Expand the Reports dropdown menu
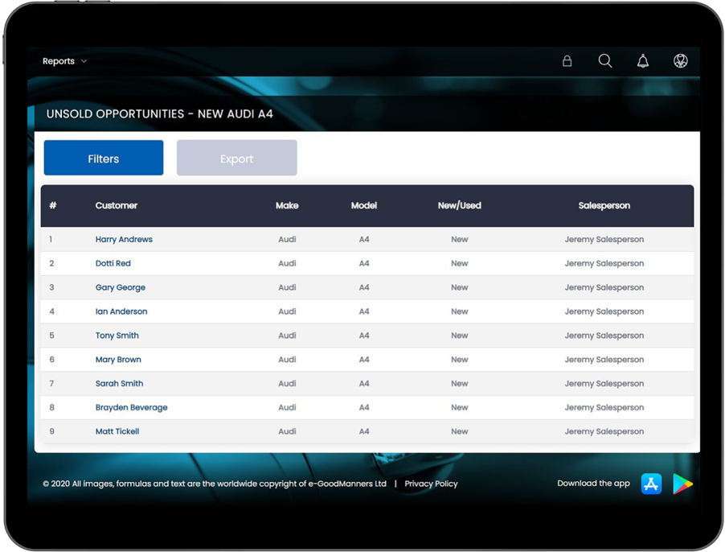Image resolution: width=725 pixels, height=552 pixels. (x=64, y=61)
